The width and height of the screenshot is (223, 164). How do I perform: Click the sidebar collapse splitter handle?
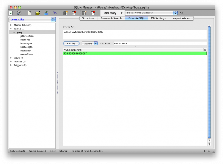click(57, 83)
